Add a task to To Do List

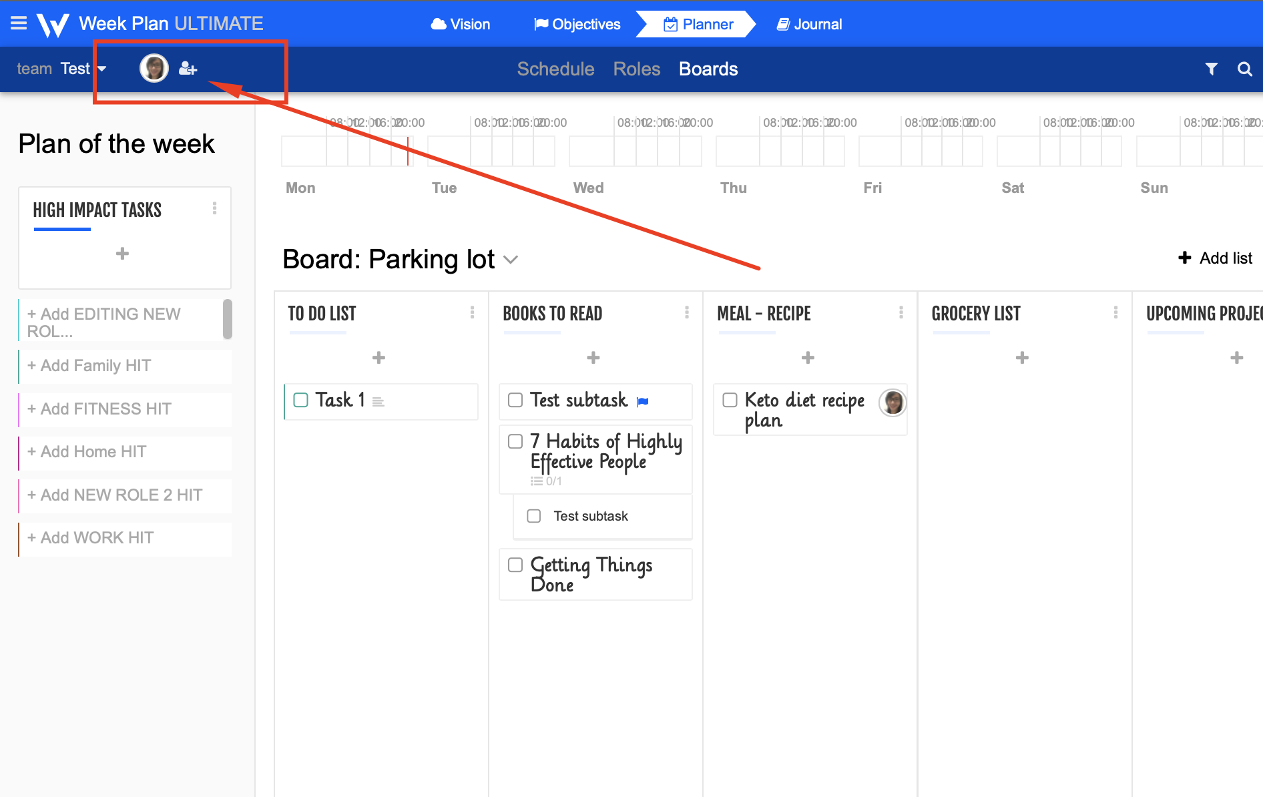[378, 358]
